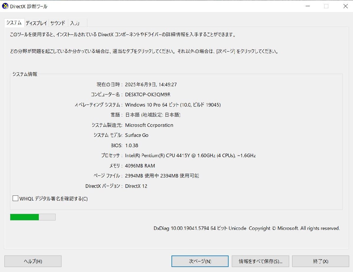This screenshot has height=272, width=353.
Task: Click the DirectX 12 version value
Action: [136, 186]
